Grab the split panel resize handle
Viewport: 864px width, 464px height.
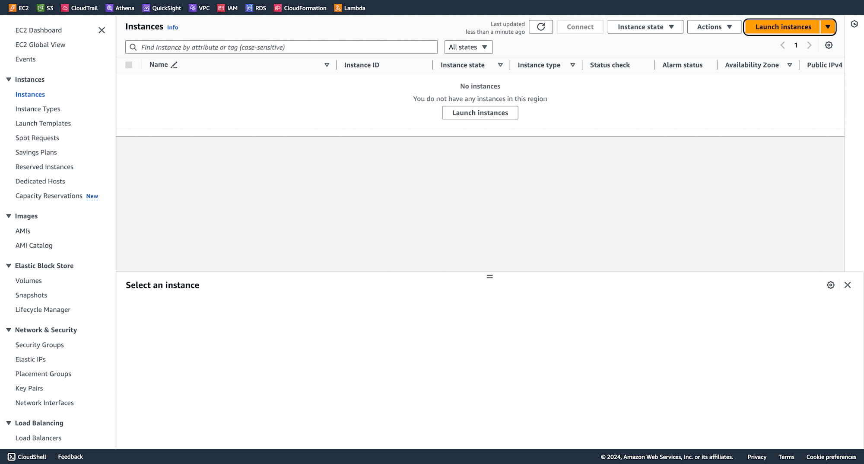tap(490, 276)
